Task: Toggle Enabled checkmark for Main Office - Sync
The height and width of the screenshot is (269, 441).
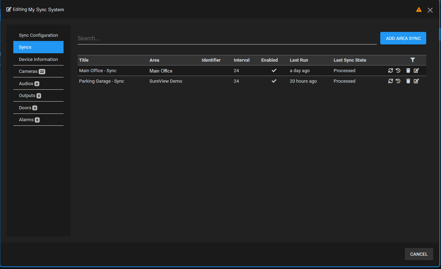Action: click(x=274, y=71)
